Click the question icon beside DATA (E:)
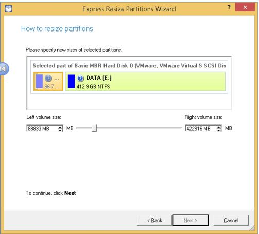Viewport: 259px width, 234px height. [x=80, y=79]
